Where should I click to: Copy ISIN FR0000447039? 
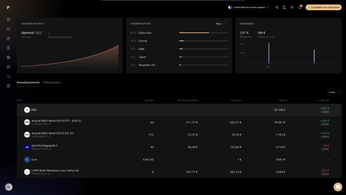click(50, 149)
